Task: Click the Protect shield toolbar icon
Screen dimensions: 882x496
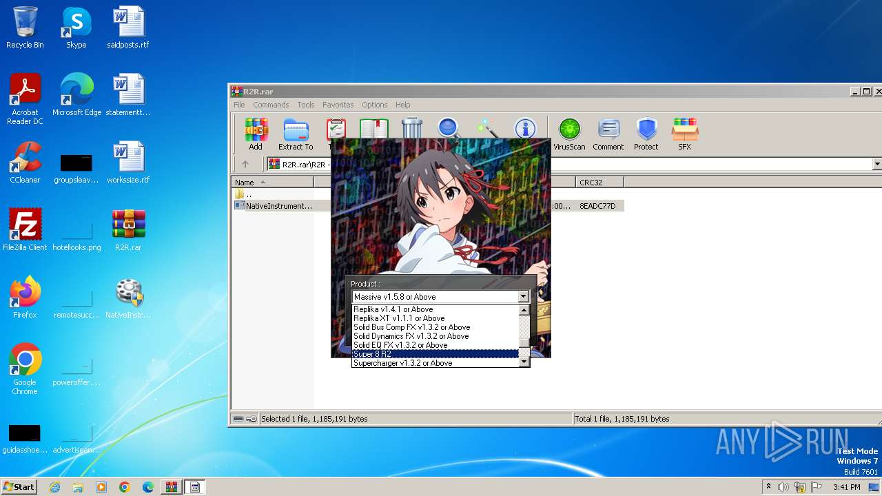Action: (646, 134)
